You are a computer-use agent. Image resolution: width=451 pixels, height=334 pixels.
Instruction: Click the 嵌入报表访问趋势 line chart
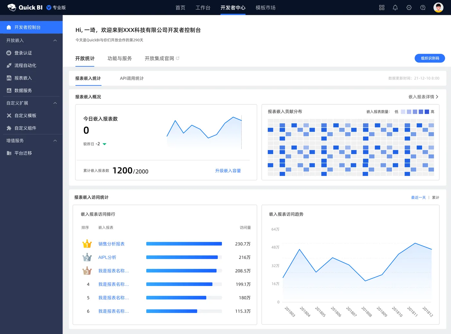[x=357, y=272]
